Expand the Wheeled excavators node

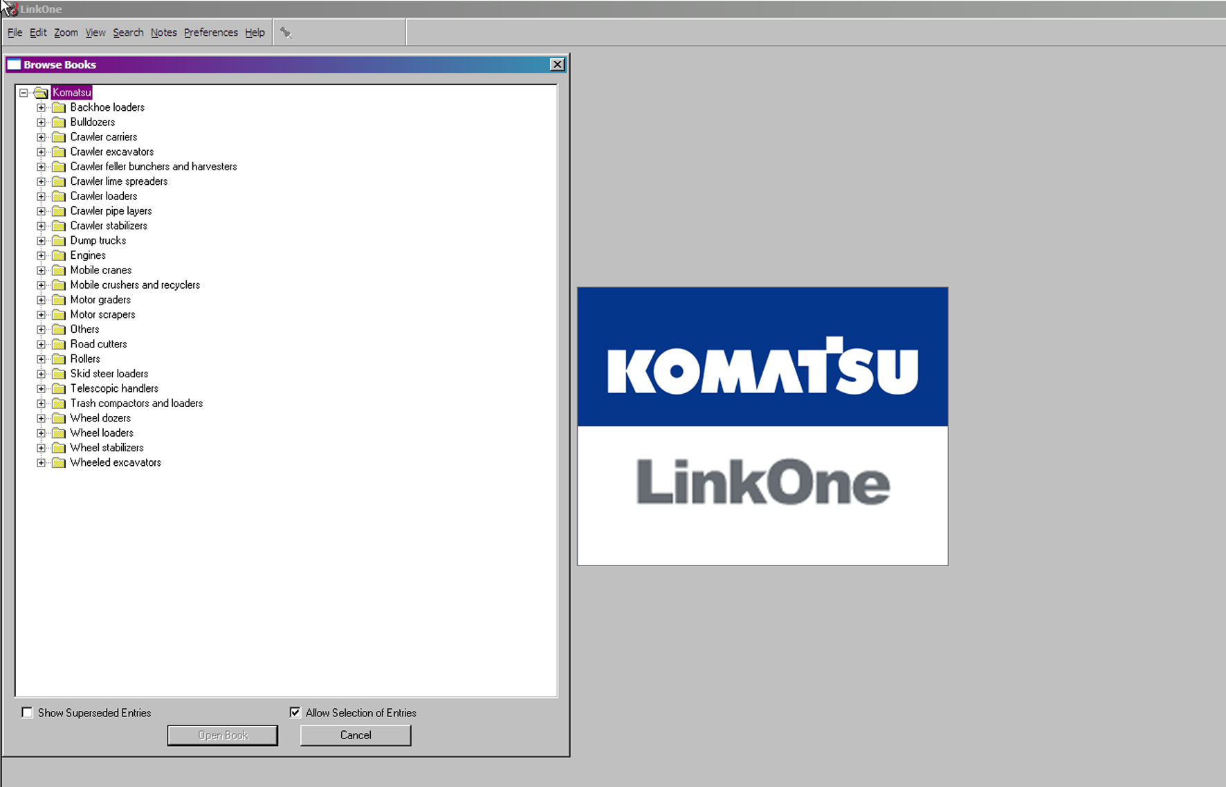coord(42,463)
